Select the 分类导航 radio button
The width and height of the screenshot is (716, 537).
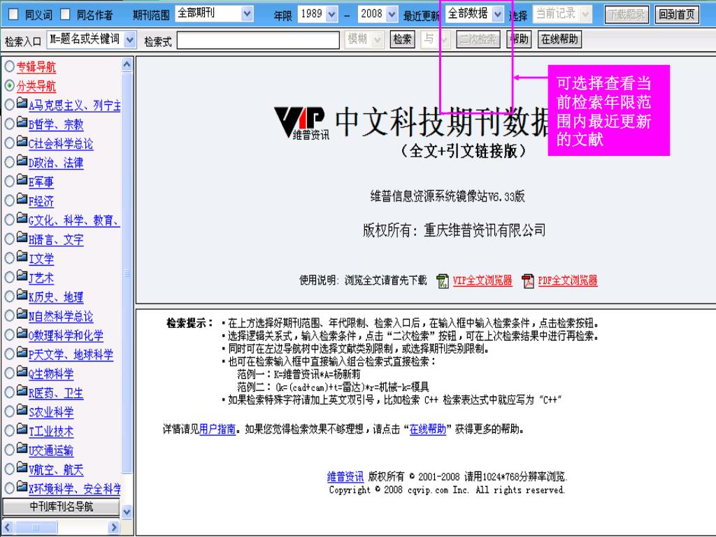pyautogui.click(x=9, y=85)
